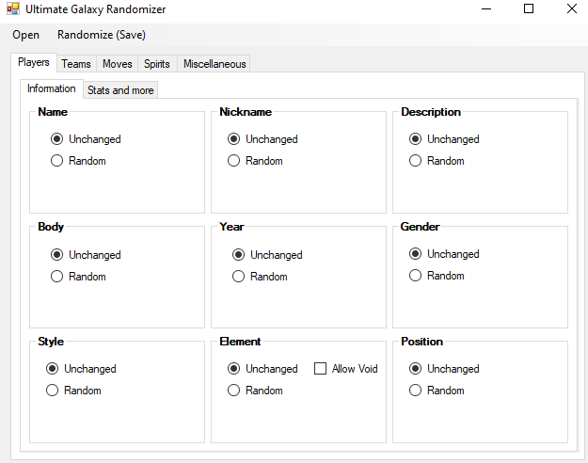Open the Spirits tab
The image size is (588, 463).
pos(157,64)
